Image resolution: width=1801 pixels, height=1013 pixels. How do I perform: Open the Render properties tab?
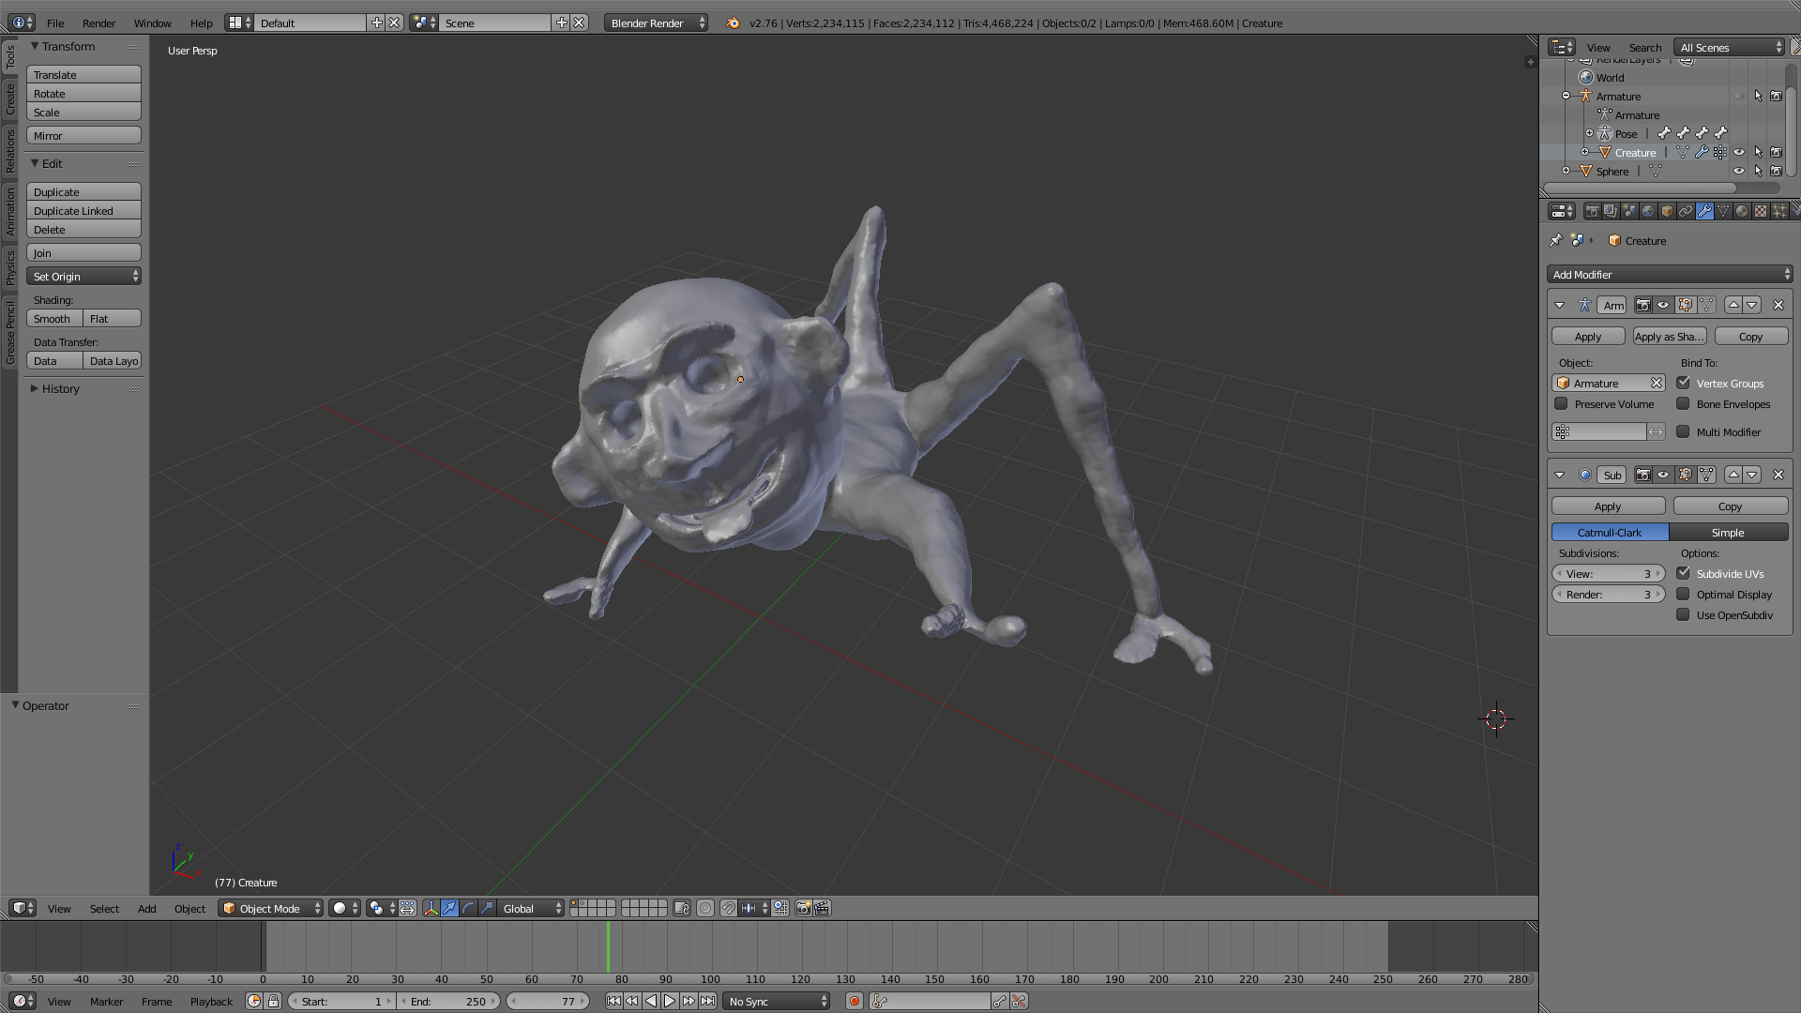click(x=1592, y=211)
